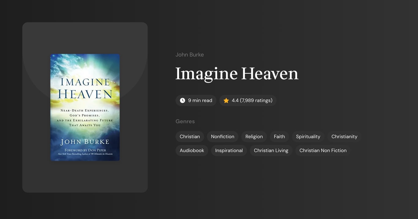The image size is (418, 219).
Task: Click the Genres section heading
Action: coord(185,121)
